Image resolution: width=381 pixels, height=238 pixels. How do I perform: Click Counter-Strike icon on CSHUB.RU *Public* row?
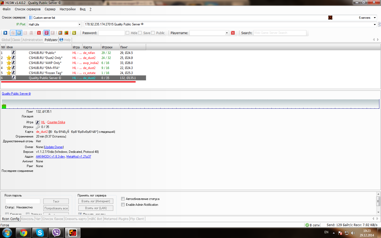(13, 53)
